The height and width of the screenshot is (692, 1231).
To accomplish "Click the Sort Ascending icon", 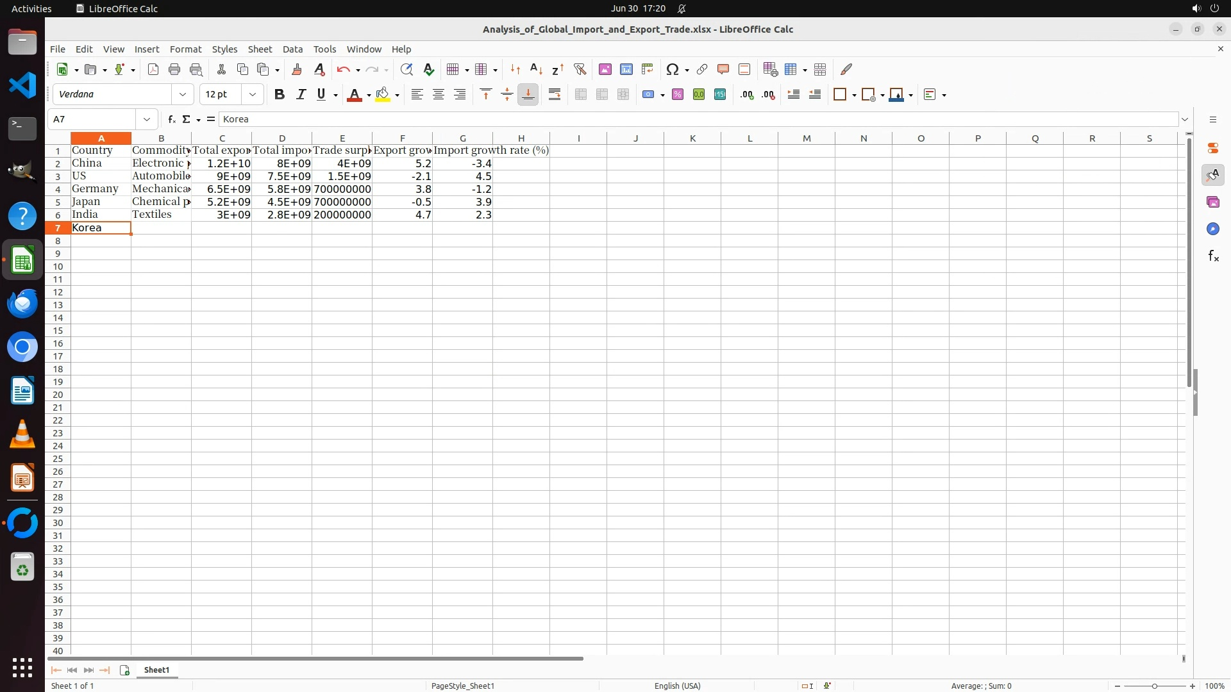I will click(537, 69).
